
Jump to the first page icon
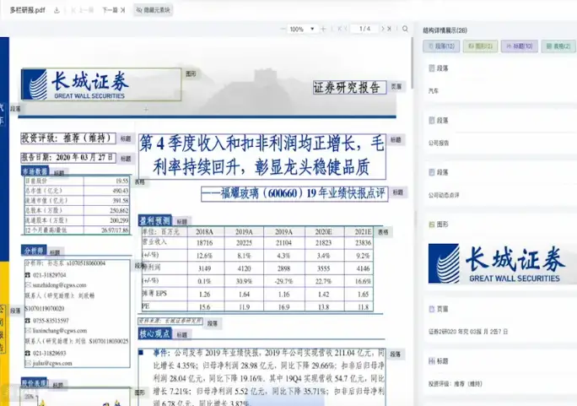(339, 29)
